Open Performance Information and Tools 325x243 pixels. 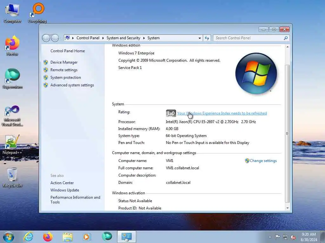coord(75,200)
